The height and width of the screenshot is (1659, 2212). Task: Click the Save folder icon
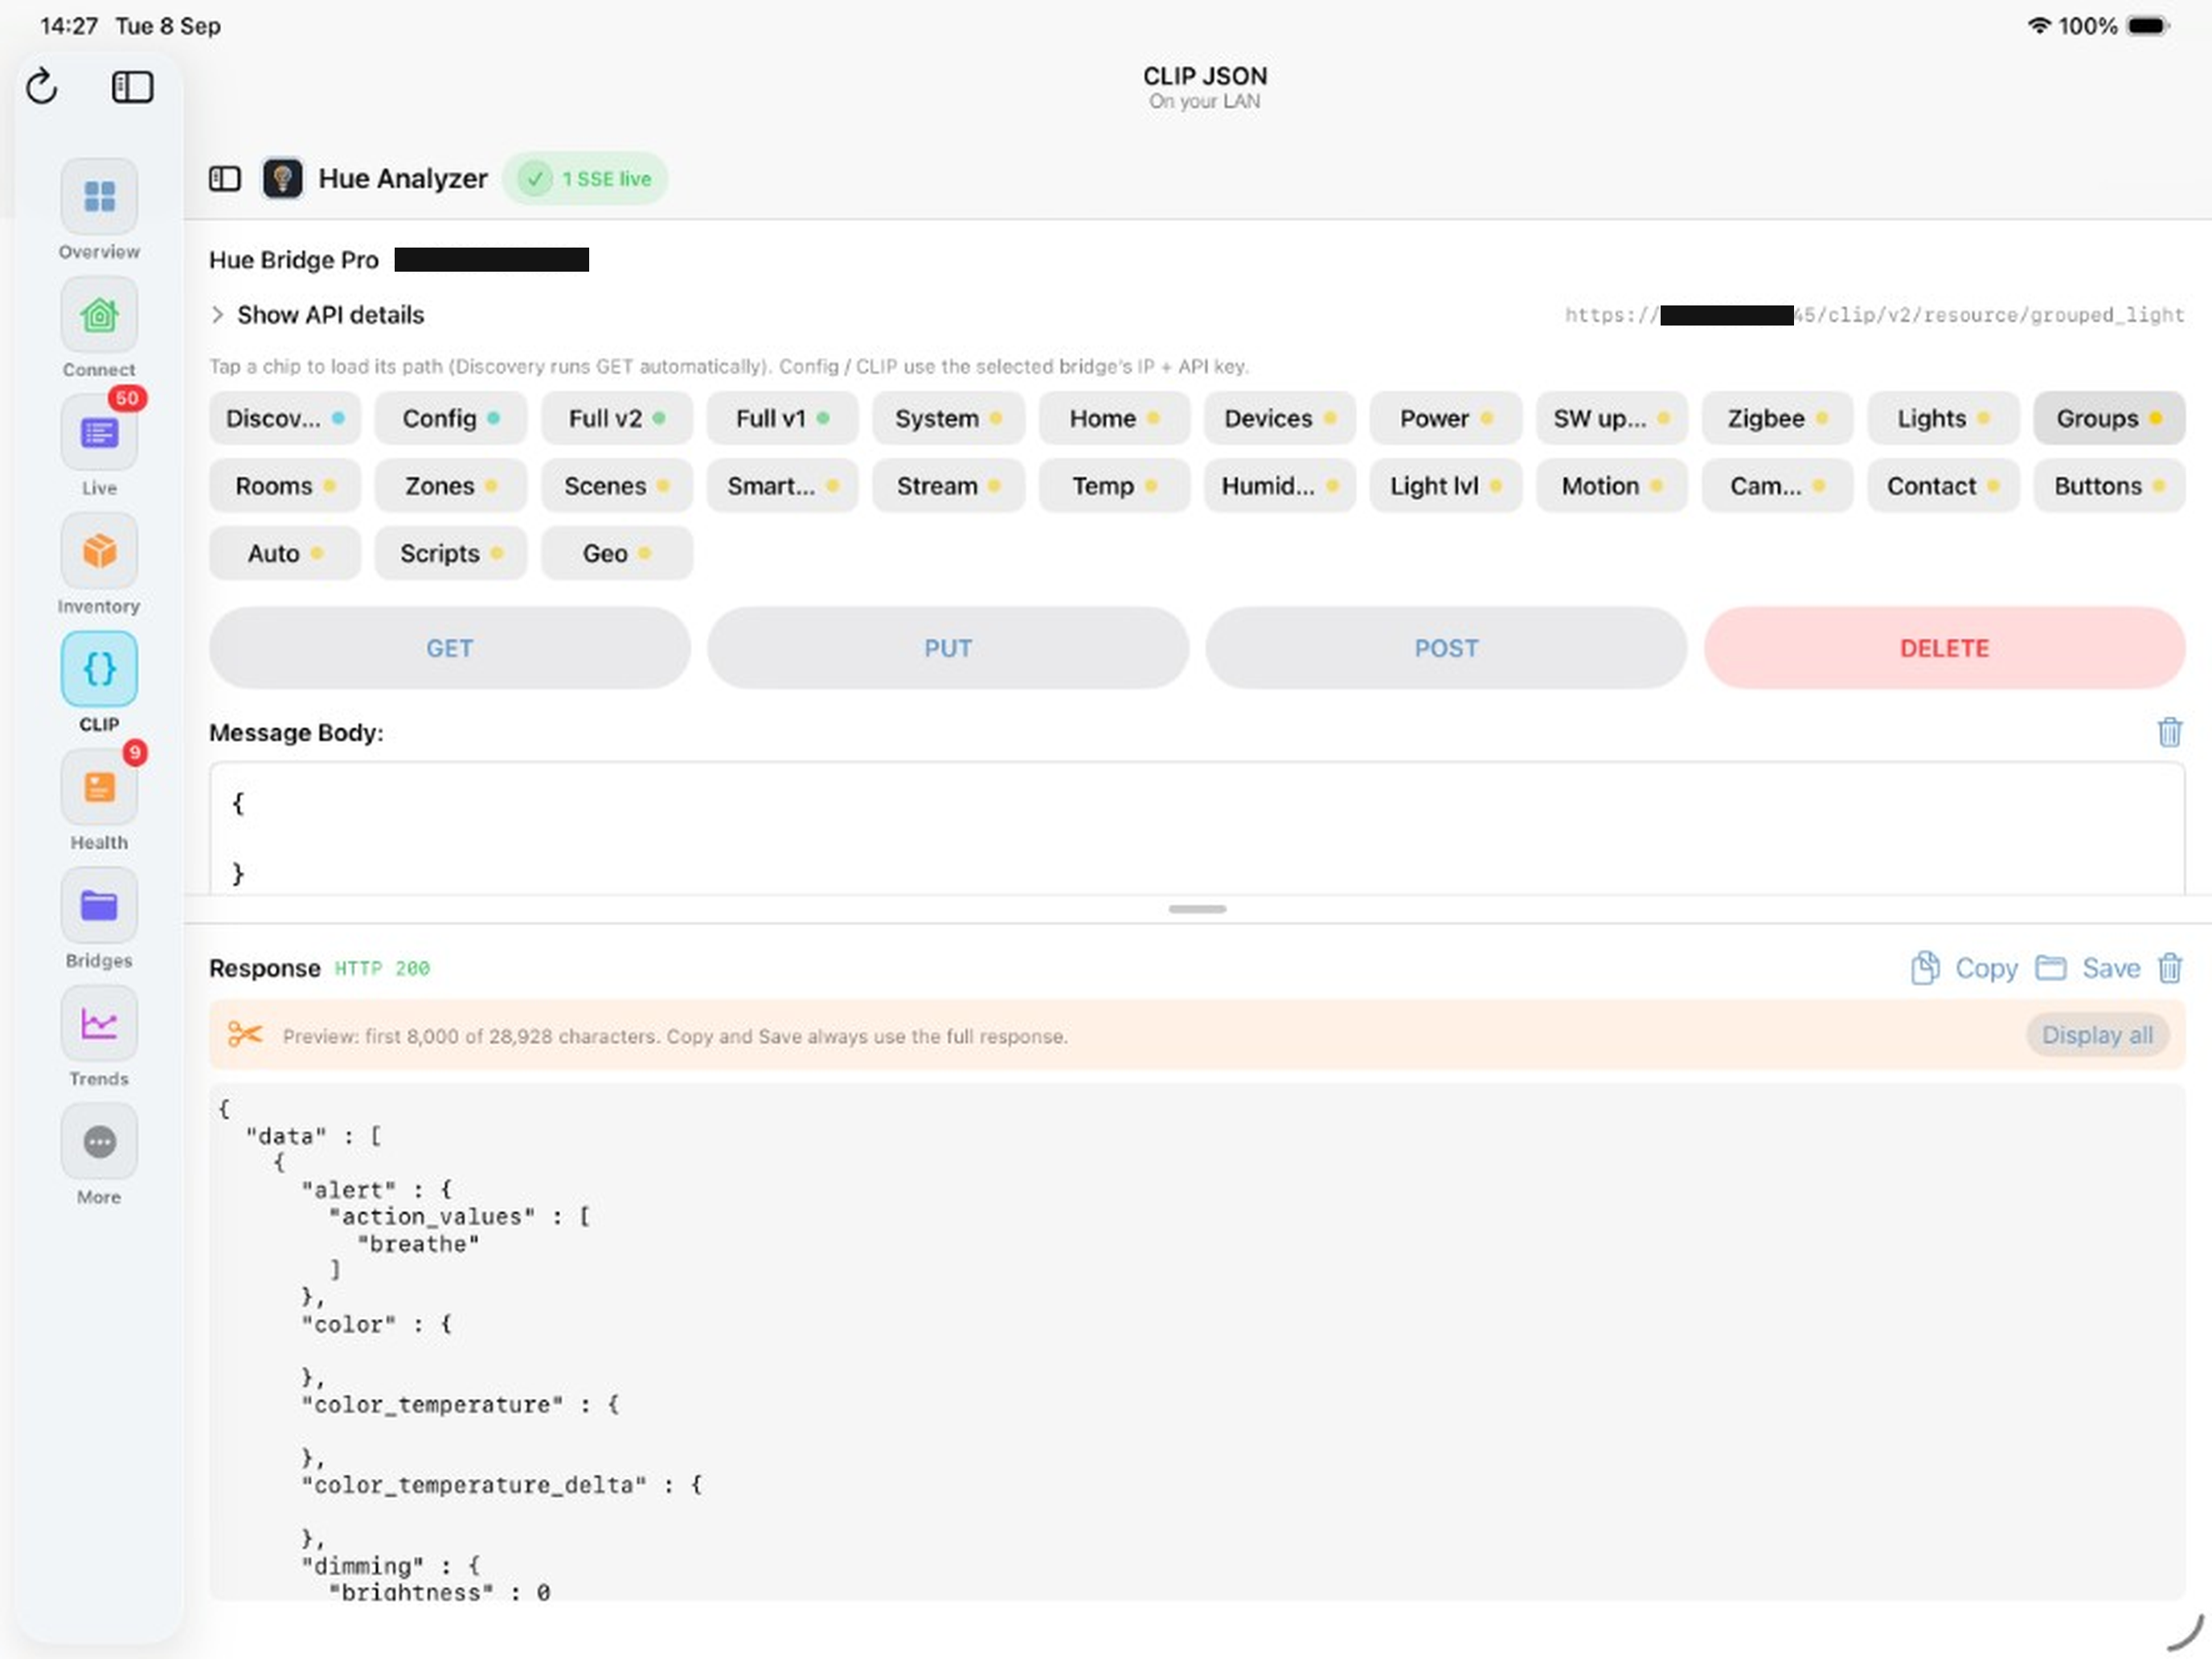tap(2051, 968)
